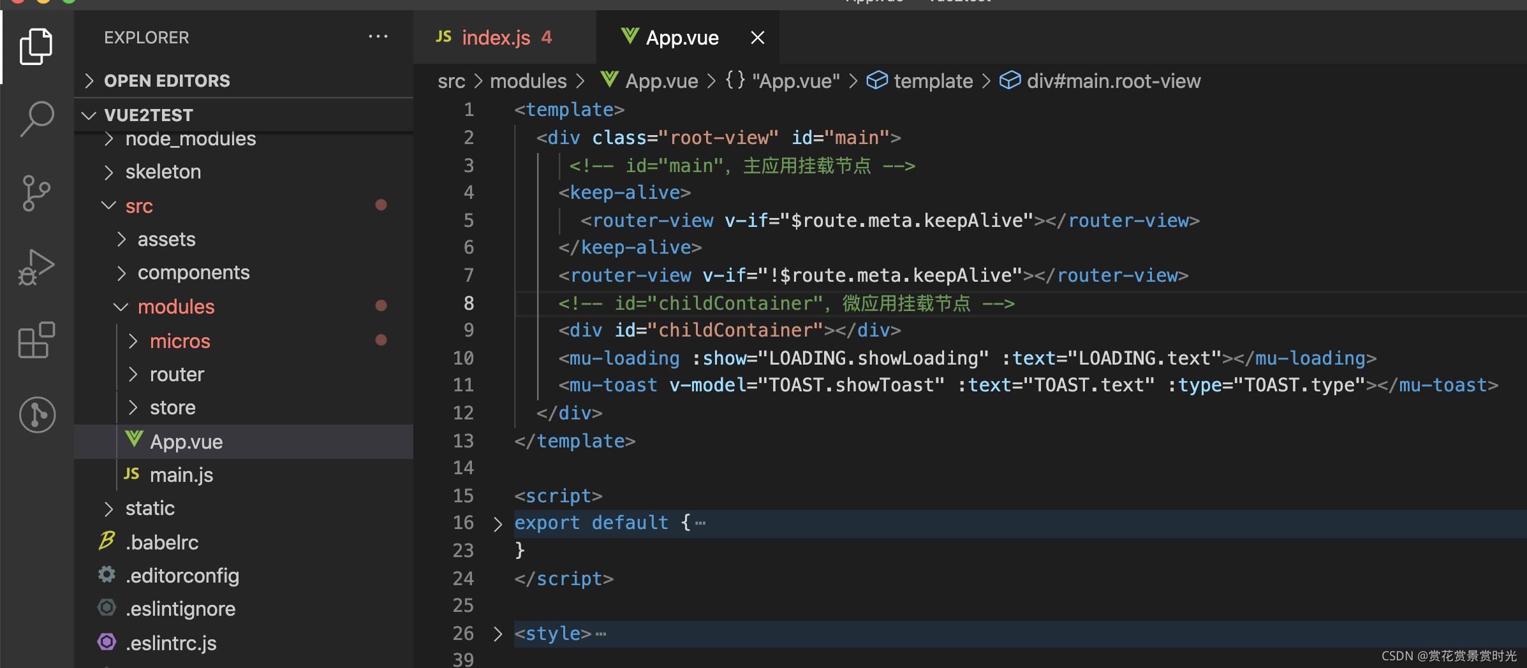Open the Search view icon
The image size is (1527, 668).
coord(36,119)
